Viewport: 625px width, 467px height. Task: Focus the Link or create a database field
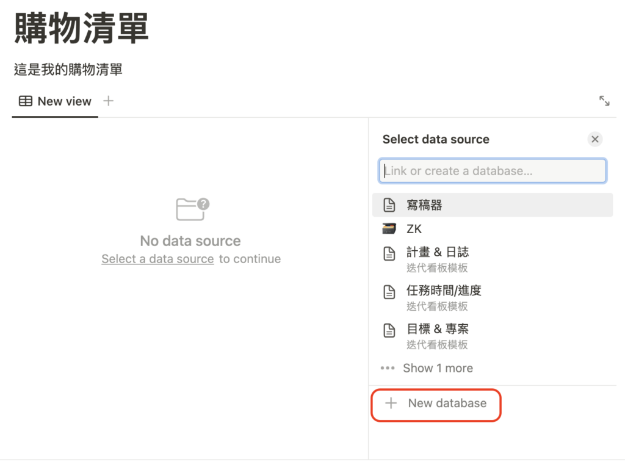point(493,171)
